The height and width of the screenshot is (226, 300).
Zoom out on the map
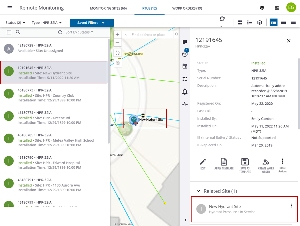click(118, 42)
